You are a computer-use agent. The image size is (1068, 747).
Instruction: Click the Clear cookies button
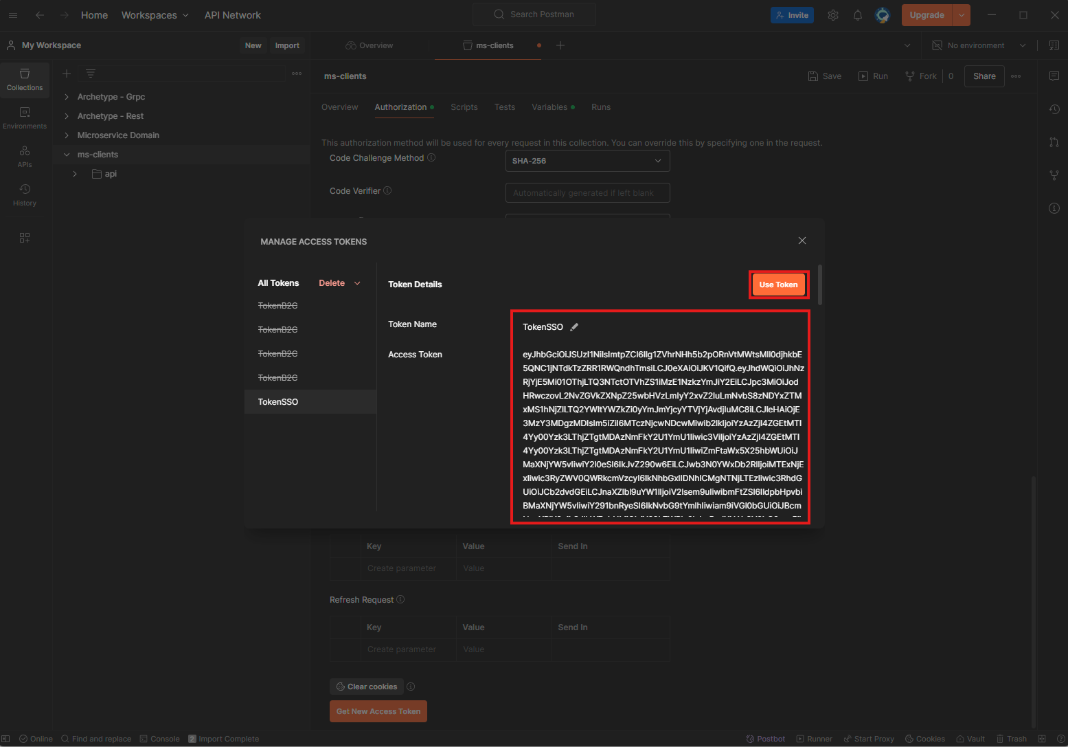point(367,687)
